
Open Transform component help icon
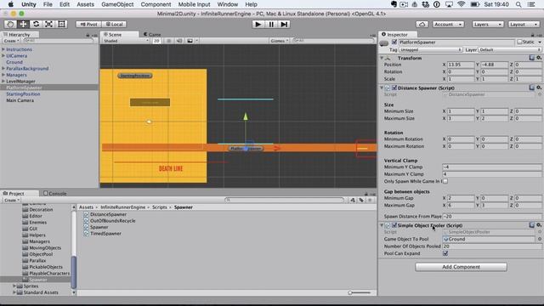(x=531, y=58)
